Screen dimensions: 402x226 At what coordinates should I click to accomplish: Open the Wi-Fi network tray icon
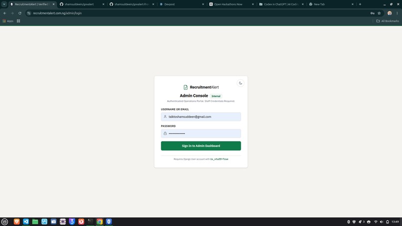tap(376, 222)
